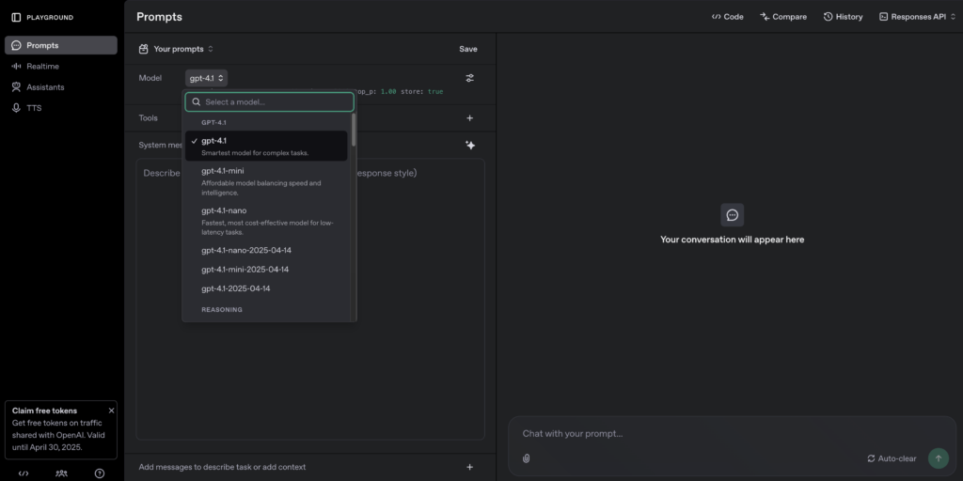Viewport: 963px width, 481px height.
Task: Attach a file with the paperclip icon
Action: [527, 458]
